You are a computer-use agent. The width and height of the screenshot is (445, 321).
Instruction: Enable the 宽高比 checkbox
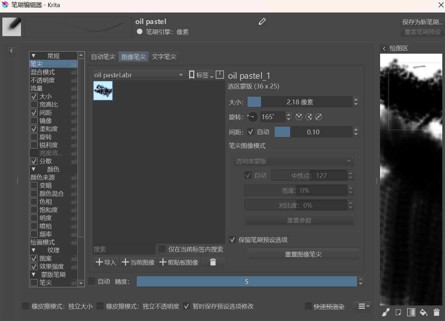click(x=34, y=105)
